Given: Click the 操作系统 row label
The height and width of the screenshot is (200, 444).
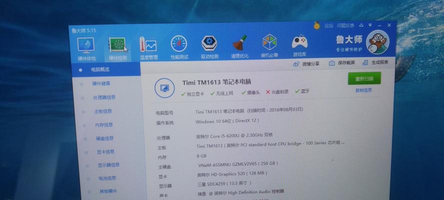Looking at the screenshot, I should [x=165, y=123].
